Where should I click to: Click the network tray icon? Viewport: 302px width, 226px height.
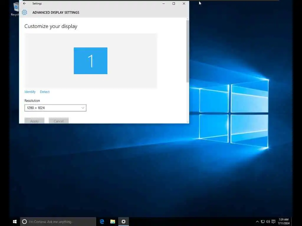point(263,222)
